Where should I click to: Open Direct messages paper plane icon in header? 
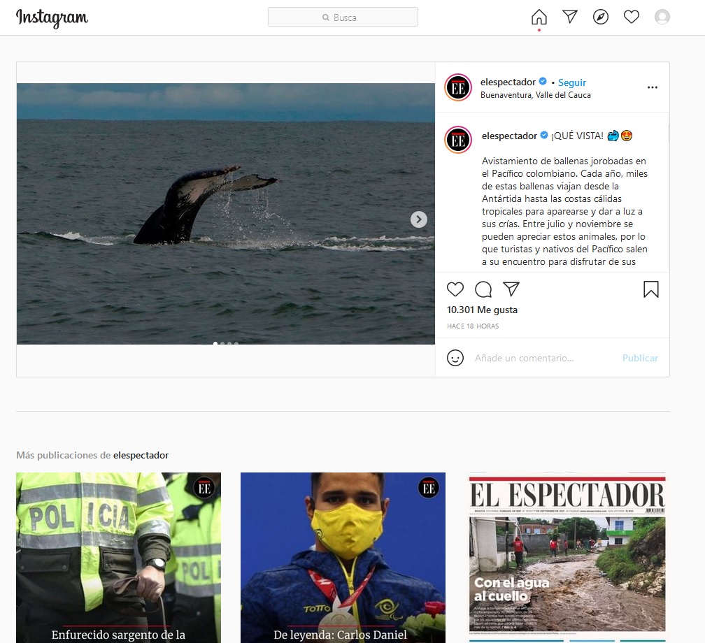569,17
